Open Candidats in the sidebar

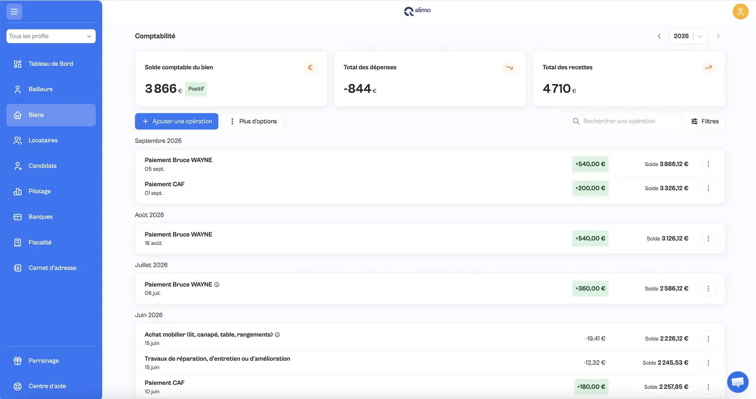coord(51,166)
